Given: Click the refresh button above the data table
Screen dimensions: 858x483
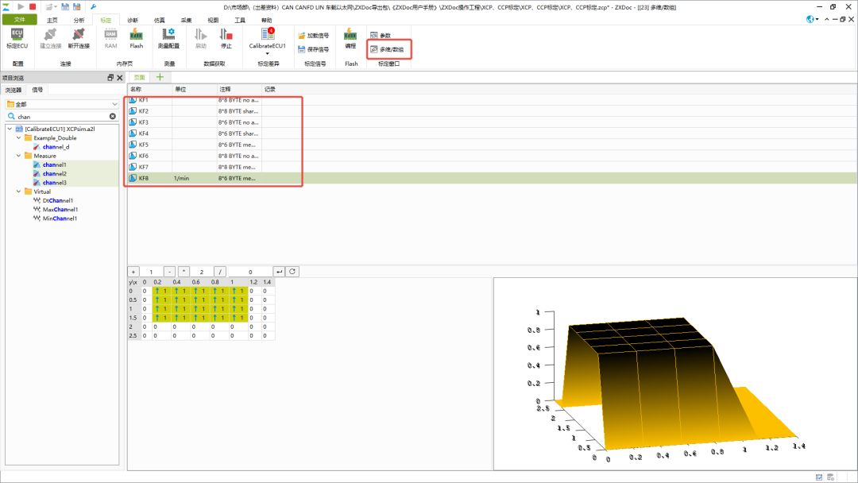Looking at the screenshot, I should coord(292,272).
